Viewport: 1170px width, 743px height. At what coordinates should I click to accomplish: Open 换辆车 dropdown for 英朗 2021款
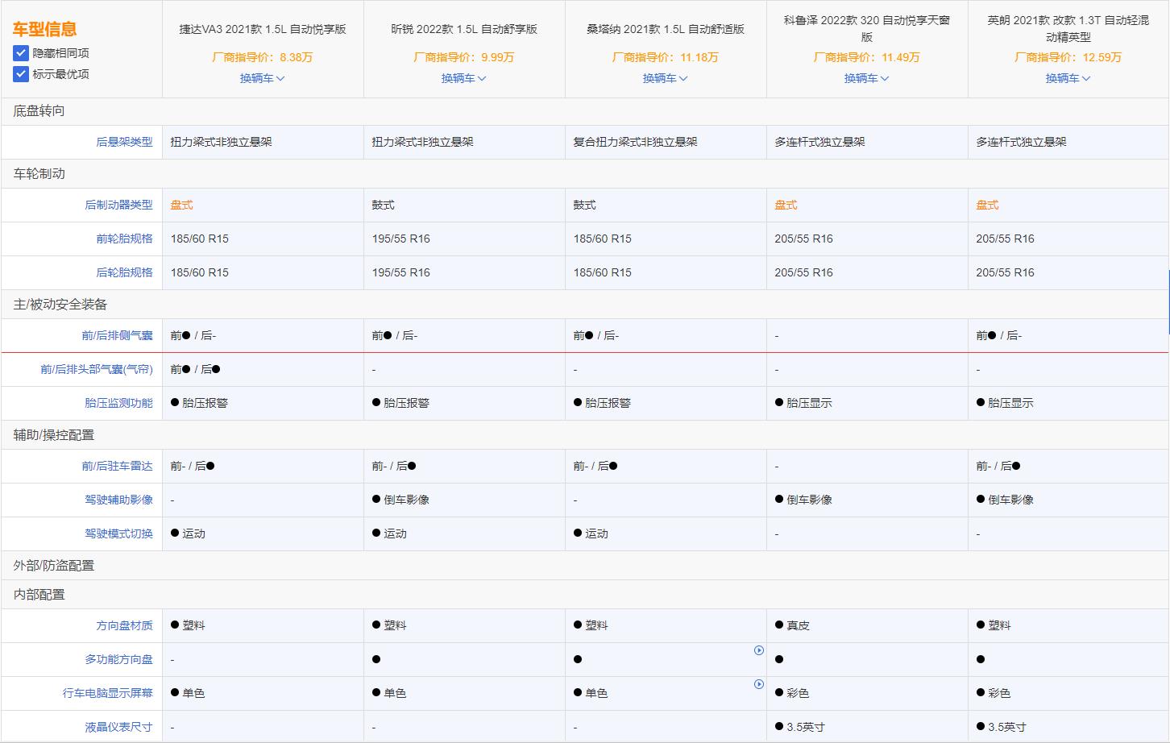1068,78
